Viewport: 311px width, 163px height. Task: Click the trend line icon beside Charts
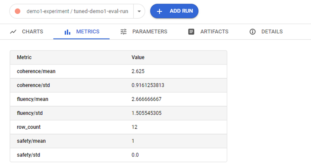[13, 31]
